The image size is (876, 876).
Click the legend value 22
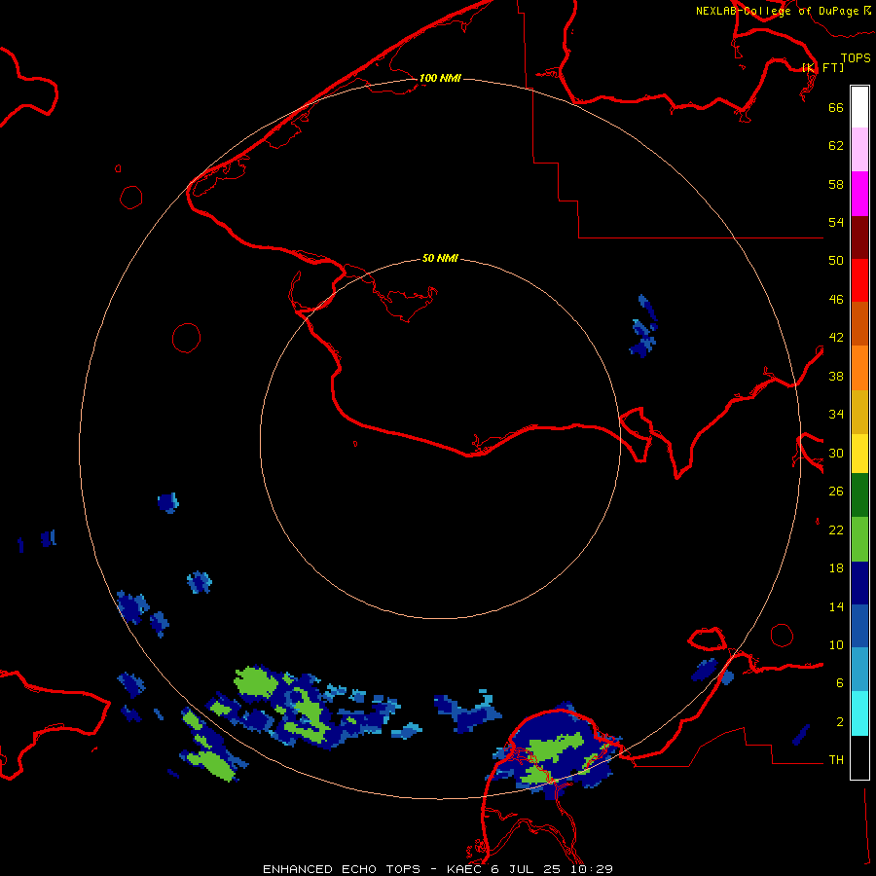836,530
